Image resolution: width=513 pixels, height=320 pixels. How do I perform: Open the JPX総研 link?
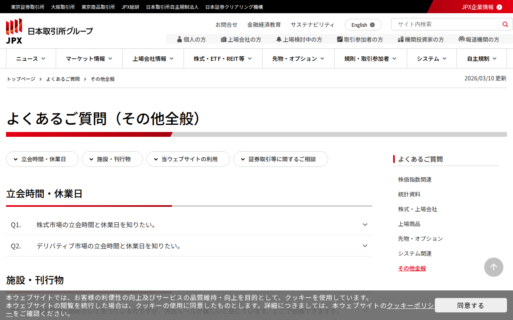[x=131, y=7]
